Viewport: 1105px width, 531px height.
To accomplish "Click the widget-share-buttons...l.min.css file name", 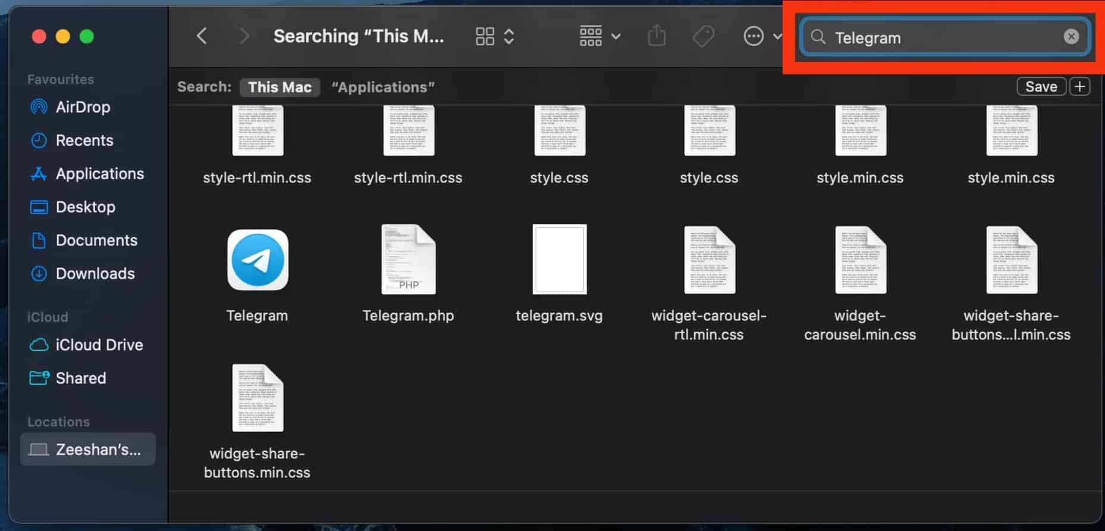I will [x=1011, y=325].
